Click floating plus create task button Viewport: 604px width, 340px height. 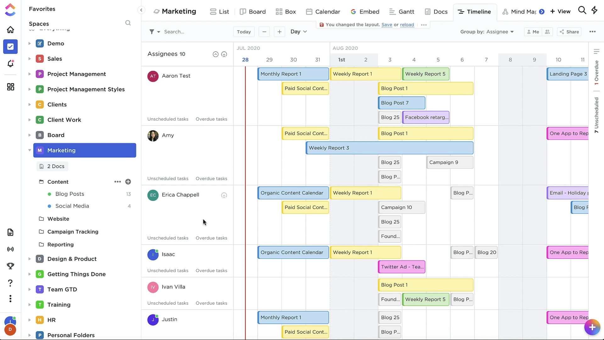pos(592,327)
